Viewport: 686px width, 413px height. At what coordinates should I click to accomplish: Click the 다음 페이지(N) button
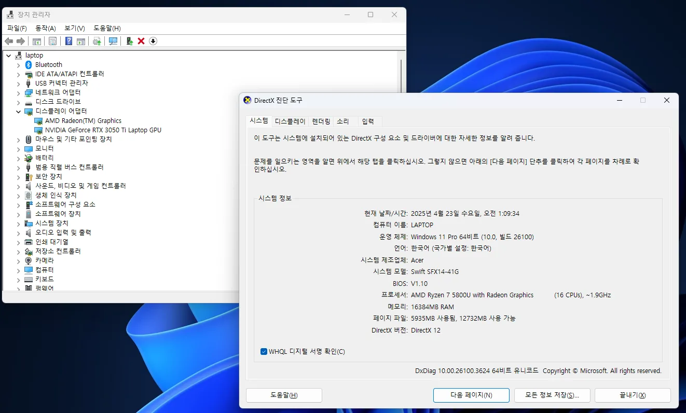tap(471, 395)
